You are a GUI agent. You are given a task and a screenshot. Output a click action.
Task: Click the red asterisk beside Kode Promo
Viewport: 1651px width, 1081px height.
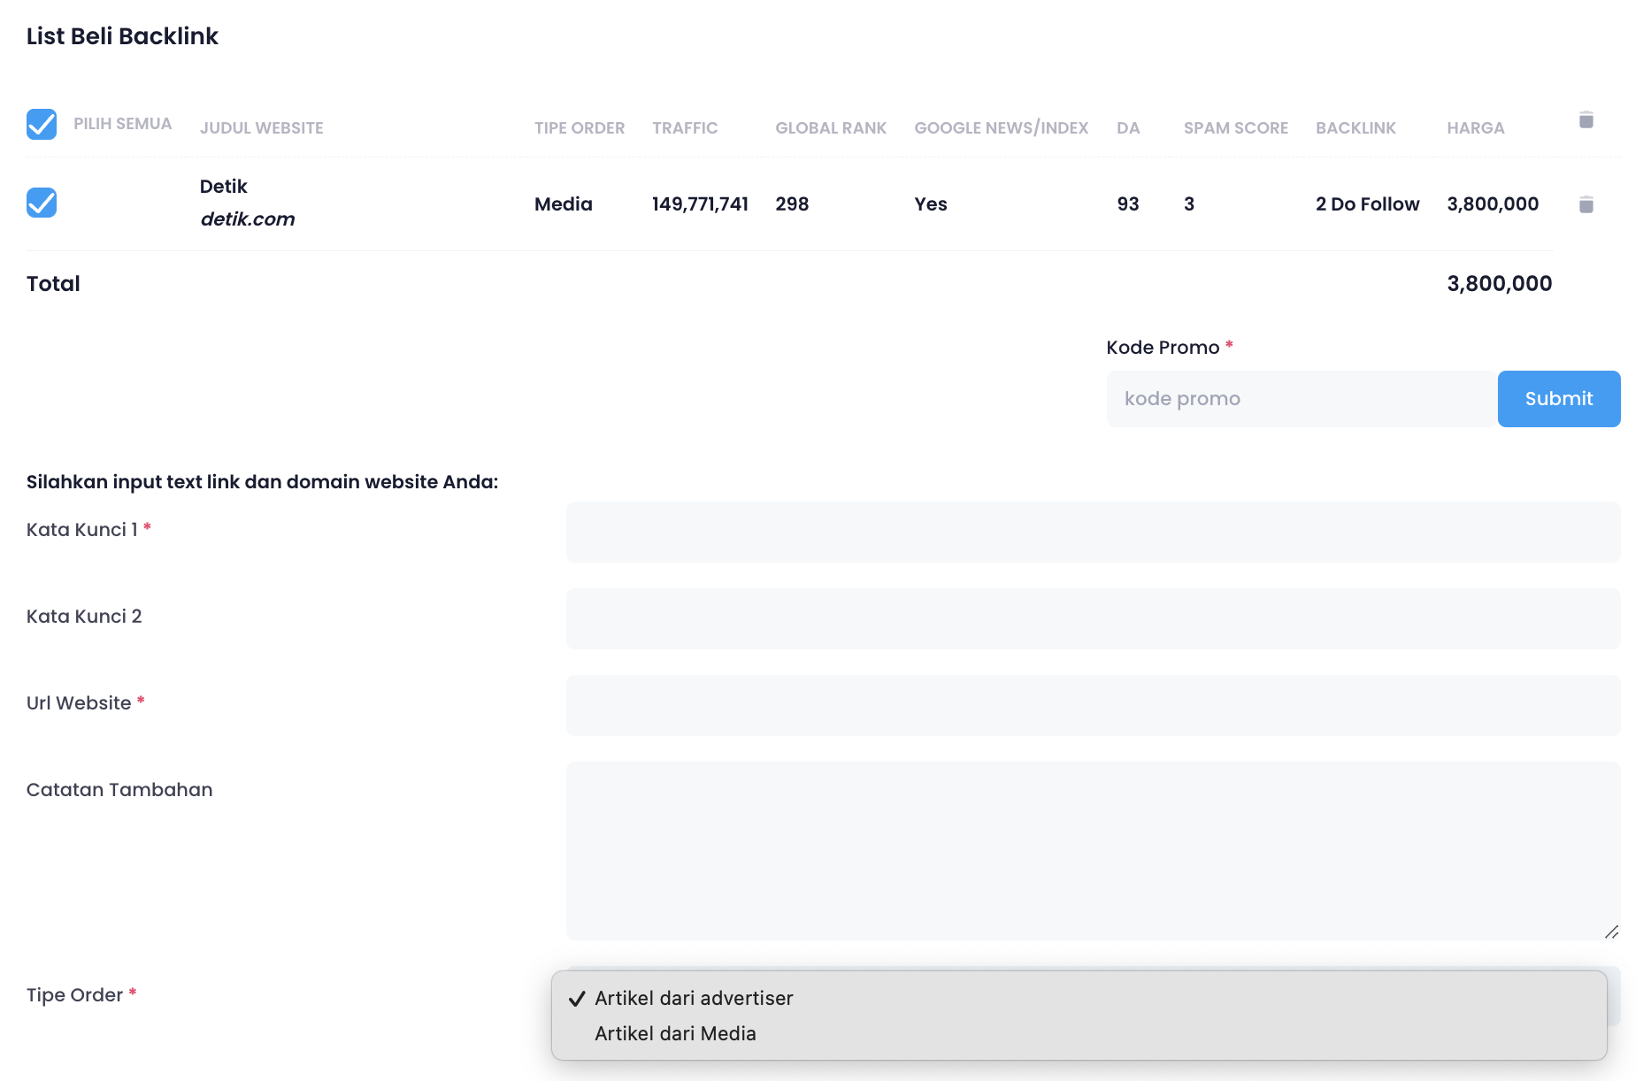1231,345
